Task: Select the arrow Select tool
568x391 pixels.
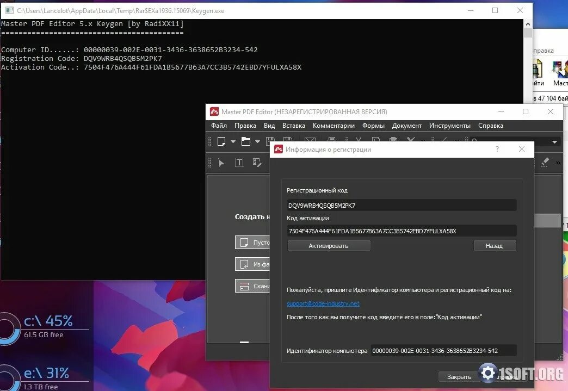Action: tap(221, 163)
